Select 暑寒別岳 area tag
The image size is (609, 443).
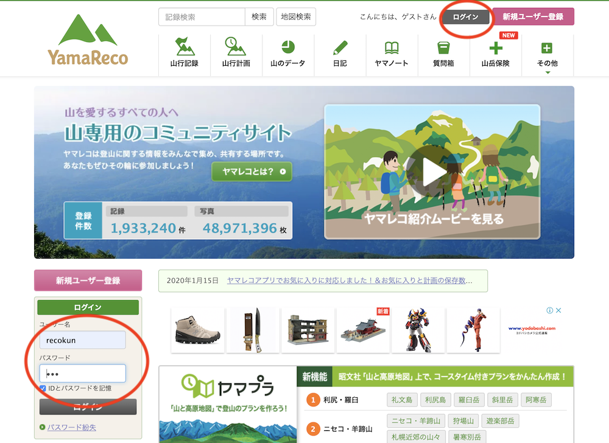(467, 437)
